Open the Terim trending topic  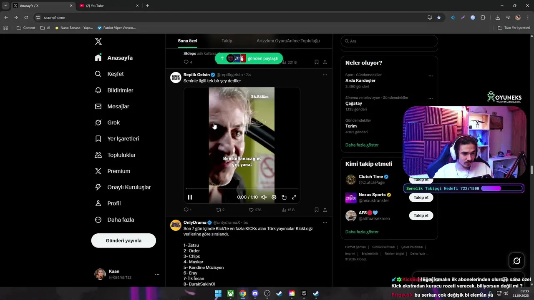(351, 126)
